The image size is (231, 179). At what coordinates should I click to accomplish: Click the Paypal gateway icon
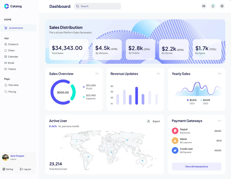click(175, 131)
